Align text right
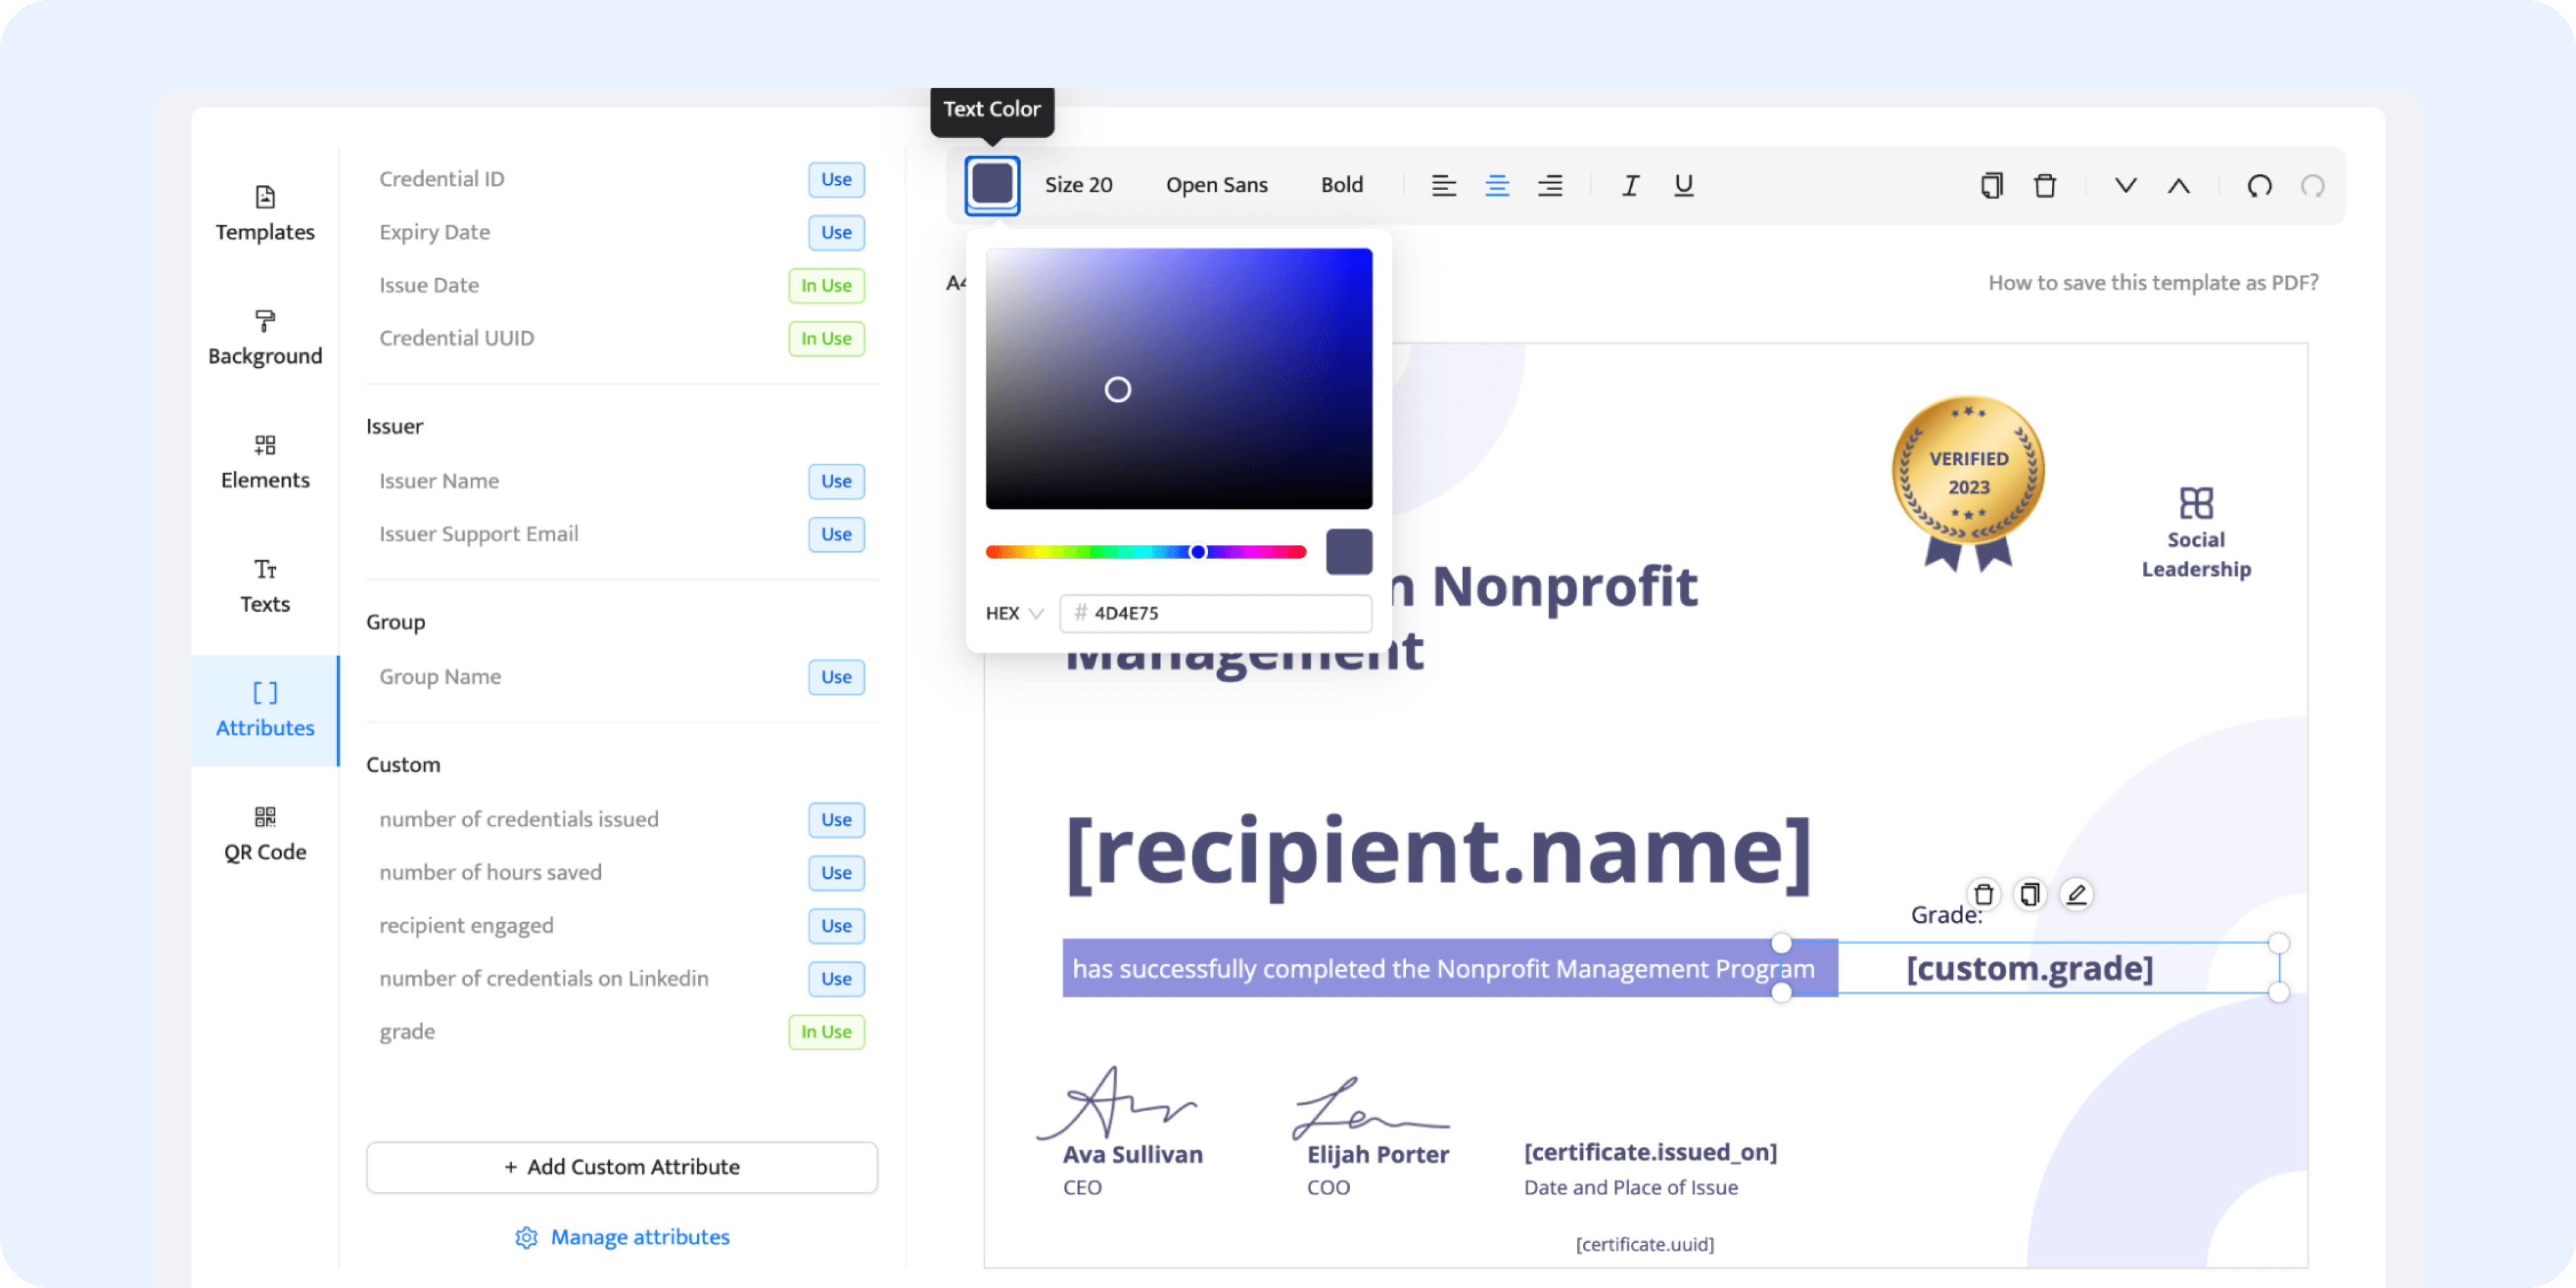2576x1288 pixels. [1549, 185]
